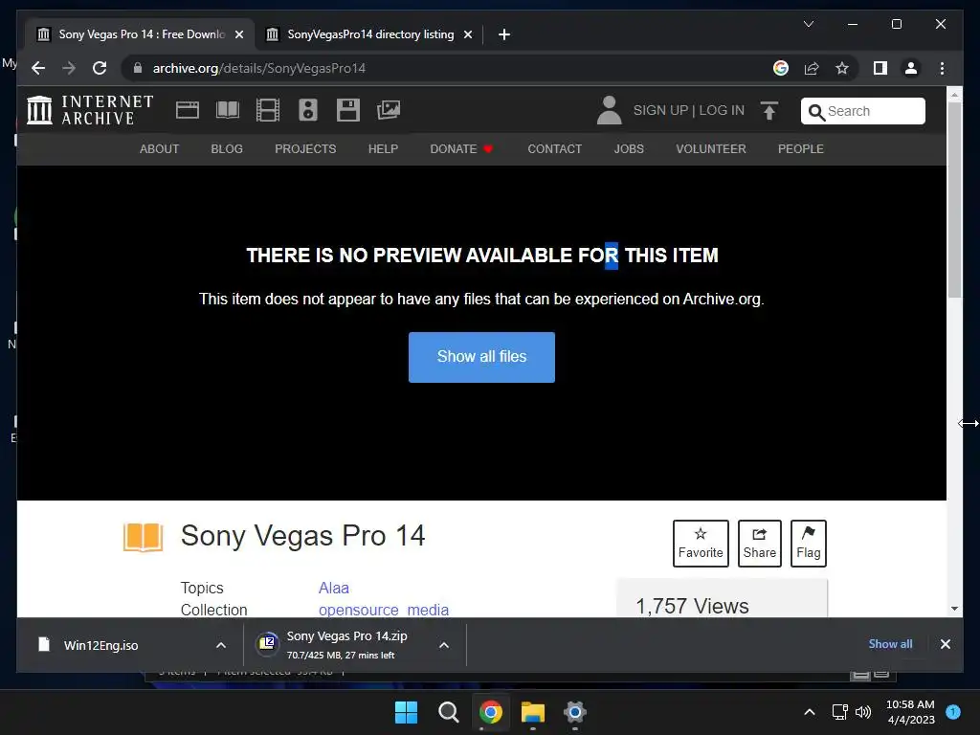Viewport: 980px width, 735px height.
Task: Open the clock and date showing 10:58 AM
Action: coord(910,712)
